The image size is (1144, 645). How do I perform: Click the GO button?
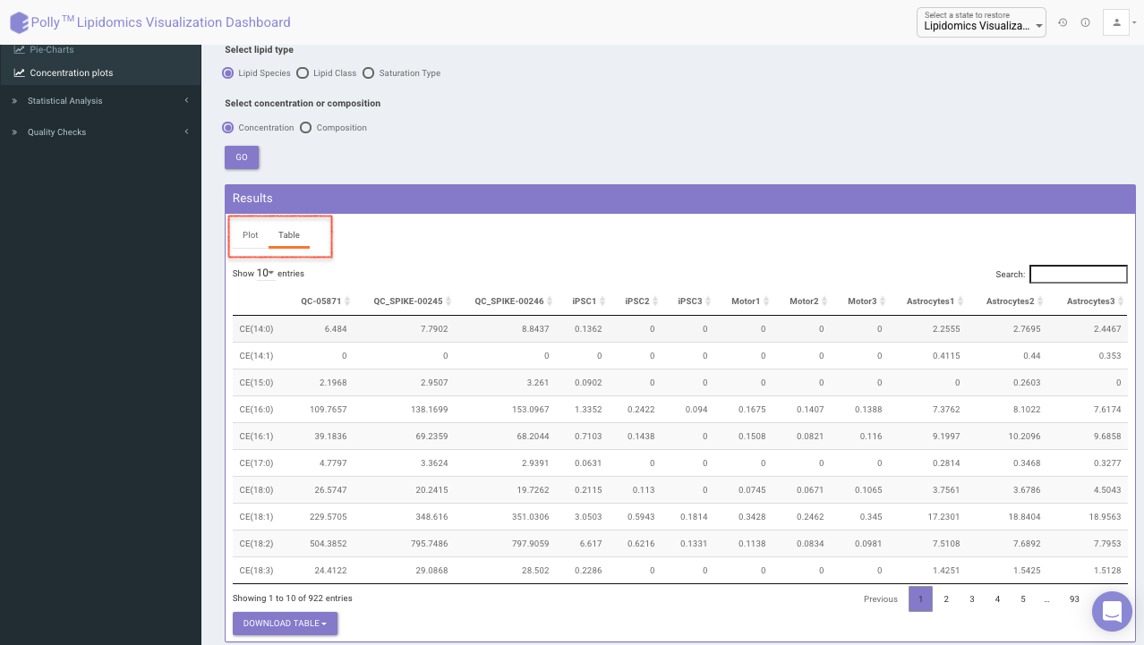coord(242,157)
